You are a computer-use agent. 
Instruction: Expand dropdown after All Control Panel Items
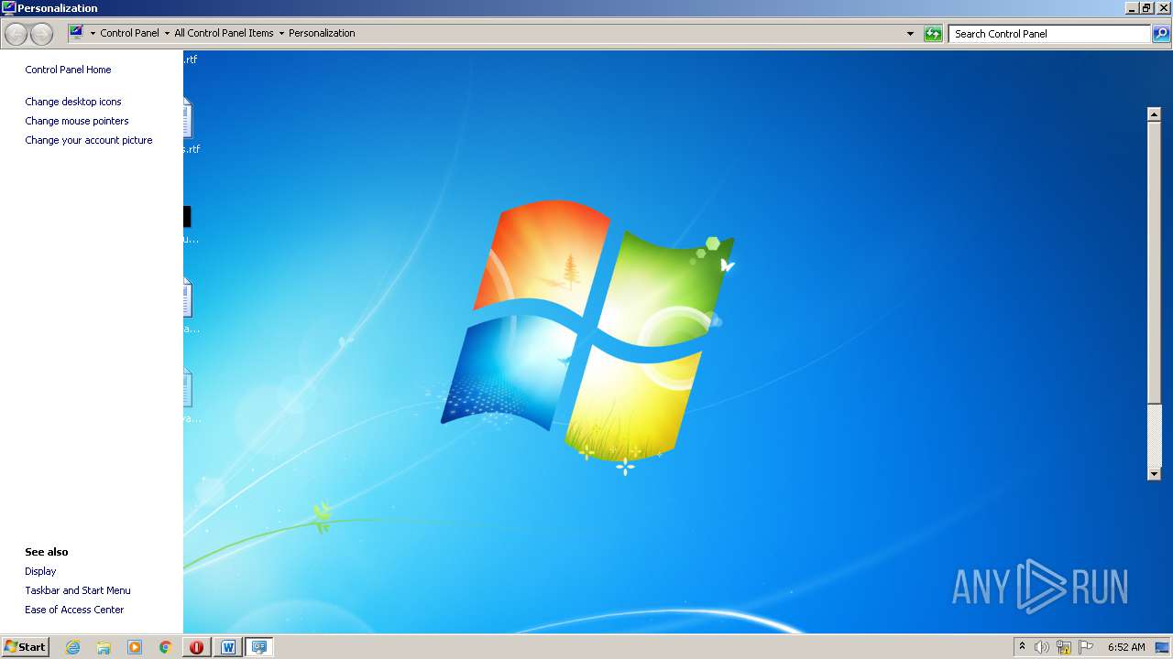(x=281, y=34)
